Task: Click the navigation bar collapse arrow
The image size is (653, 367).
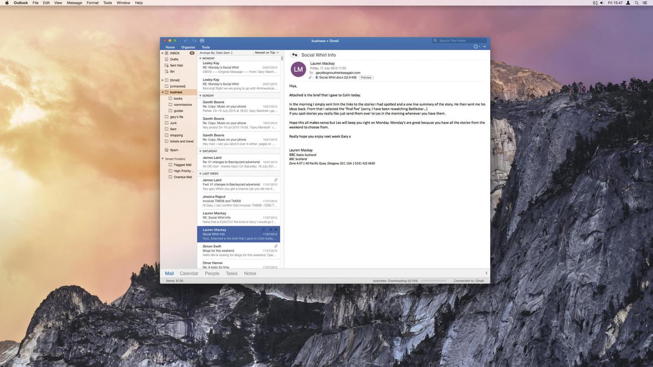Action: [486, 273]
